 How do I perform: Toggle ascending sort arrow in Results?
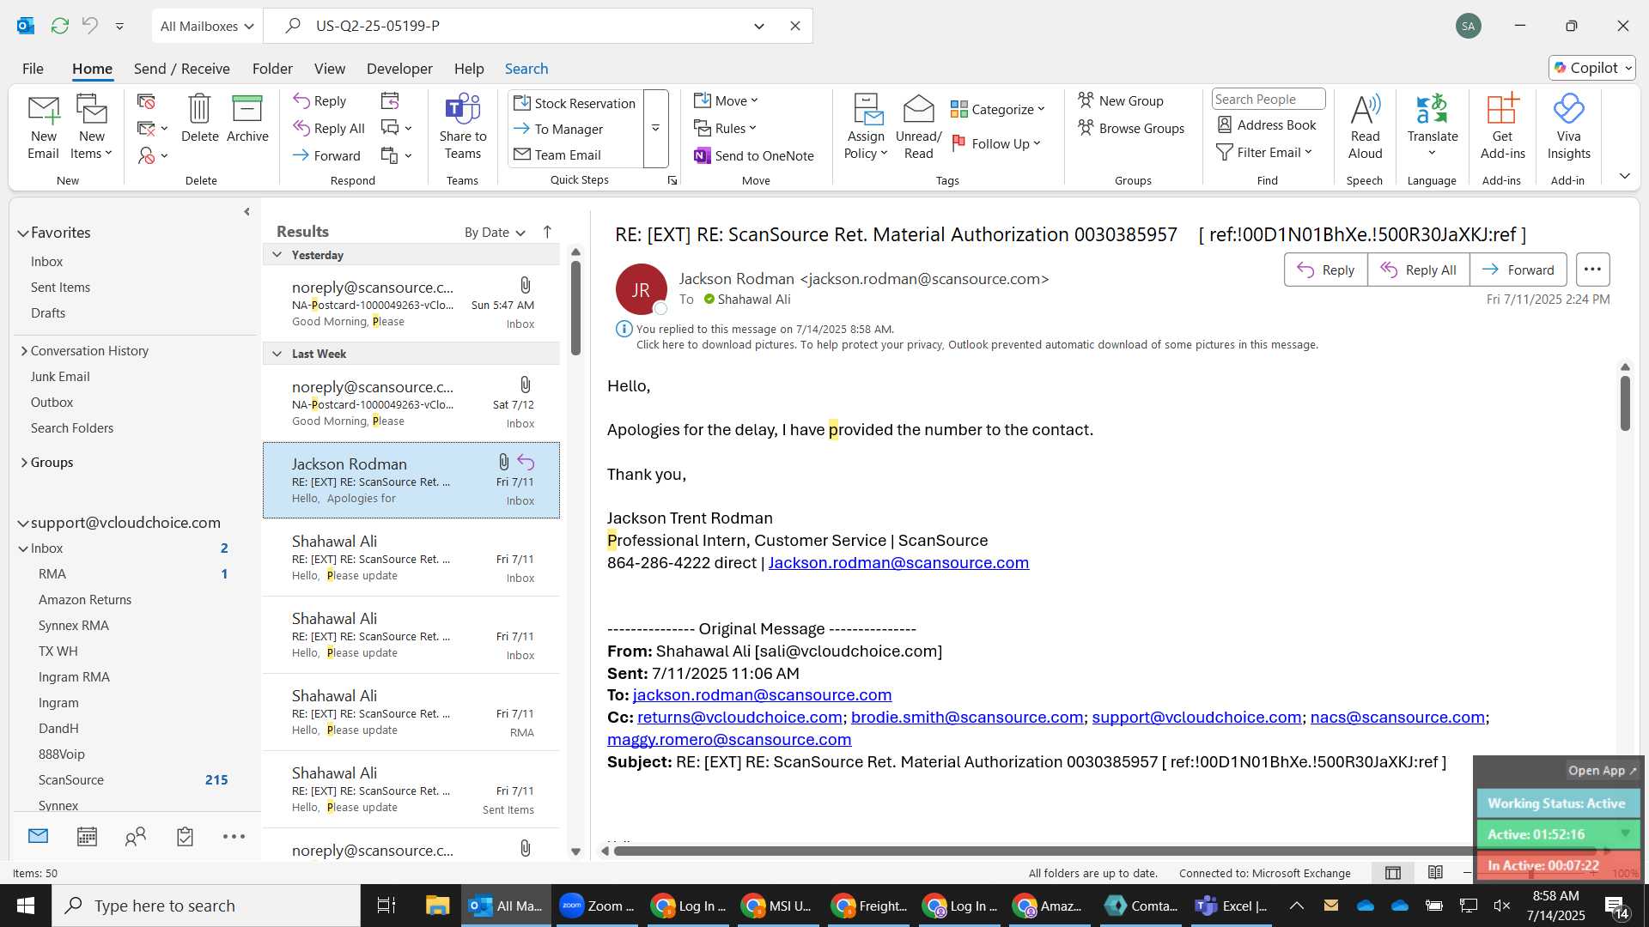547,232
